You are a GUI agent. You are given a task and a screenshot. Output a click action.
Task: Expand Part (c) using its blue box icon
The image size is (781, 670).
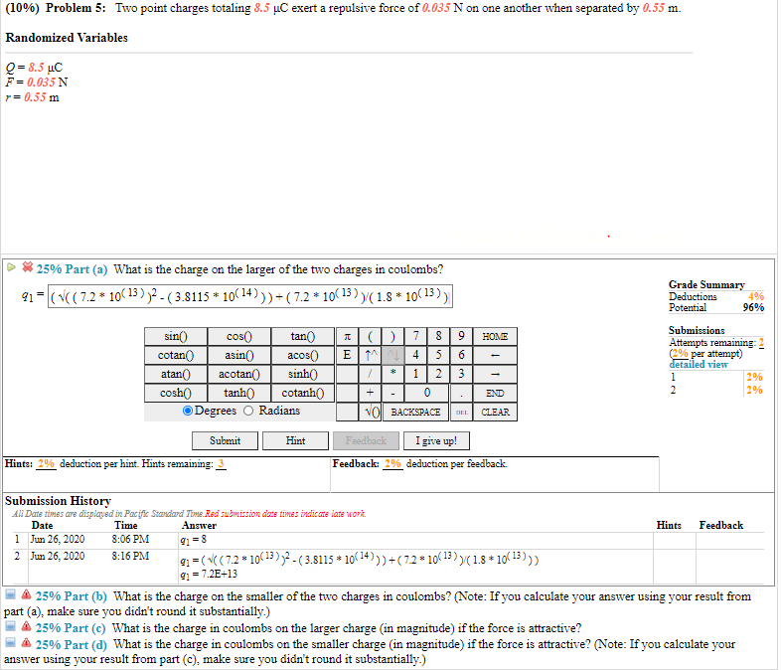(10, 626)
